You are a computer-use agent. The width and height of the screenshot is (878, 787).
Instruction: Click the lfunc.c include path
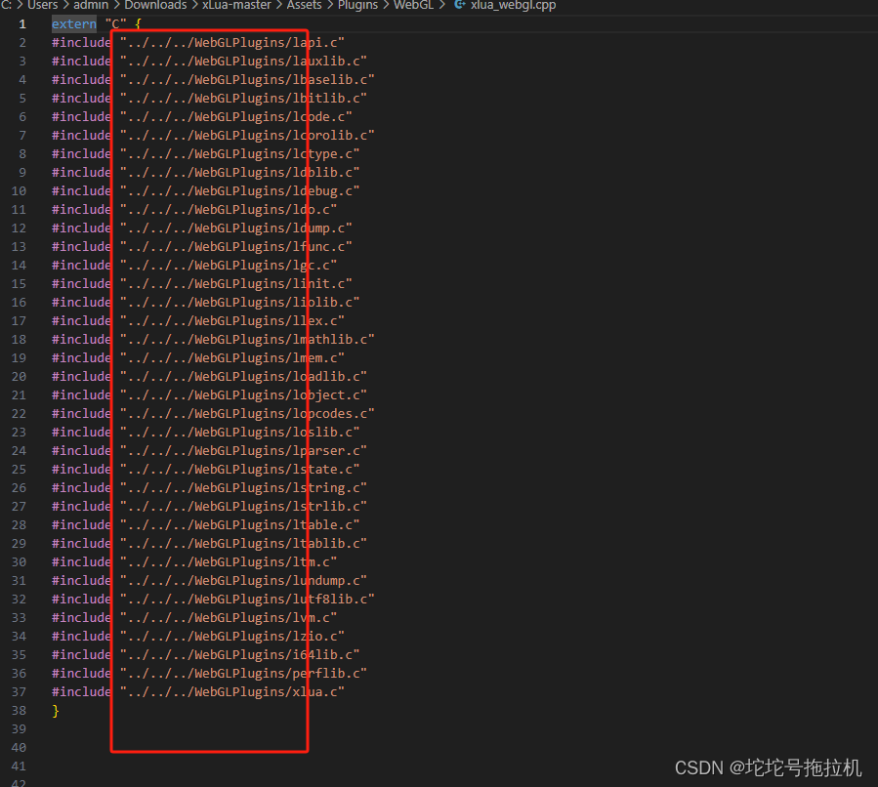point(235,246)
